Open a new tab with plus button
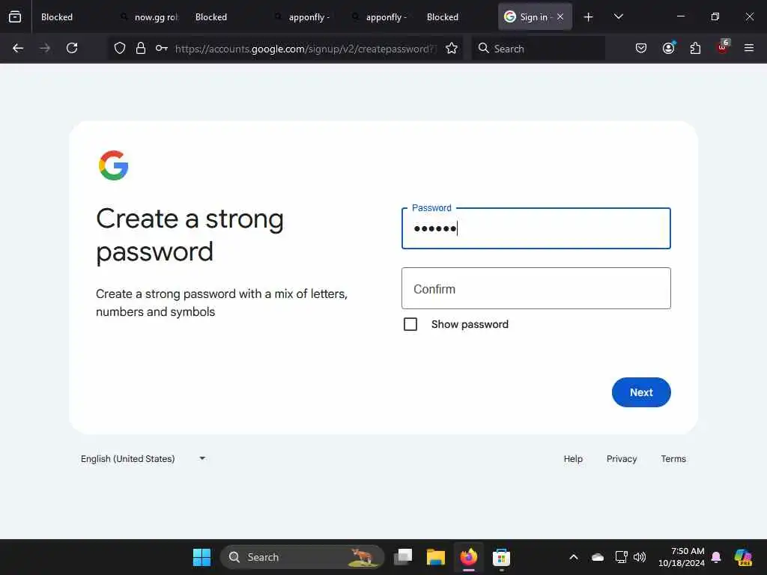The height and width of the screenshot is (575, 767). [x=589, y=17]
